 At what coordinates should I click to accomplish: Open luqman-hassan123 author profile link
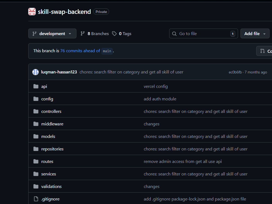59,72
